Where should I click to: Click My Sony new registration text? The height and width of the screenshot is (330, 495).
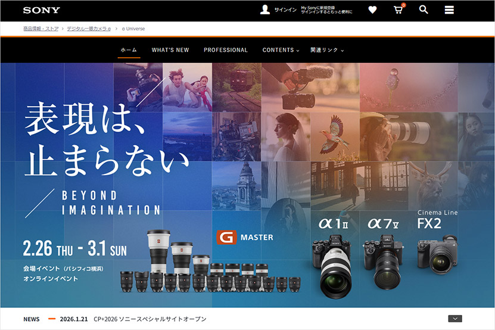[326, 10]
